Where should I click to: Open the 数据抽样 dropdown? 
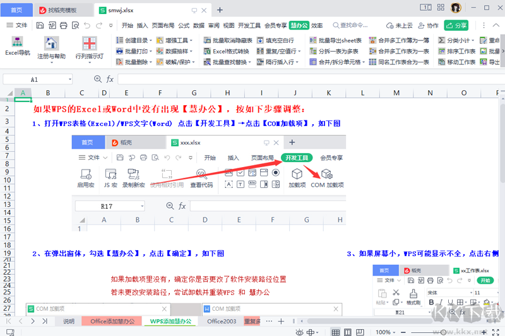pyautogui.click(x=191, y=52)
